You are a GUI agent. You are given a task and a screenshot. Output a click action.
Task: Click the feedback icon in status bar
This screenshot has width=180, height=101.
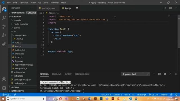tap(171, 95)
